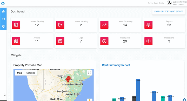Viewport: 187px width, 101px height.
Task: Open the Home icon in sidebar
Action: coord(3,12)
